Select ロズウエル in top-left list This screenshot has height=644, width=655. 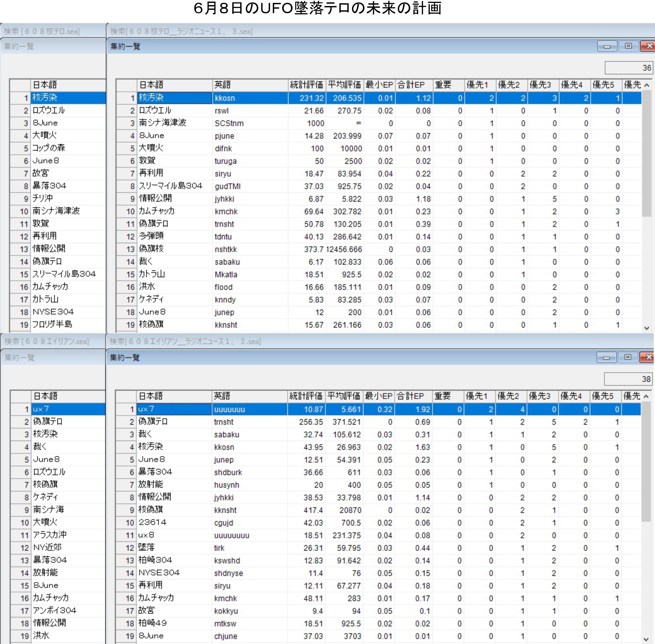point(58,110)
